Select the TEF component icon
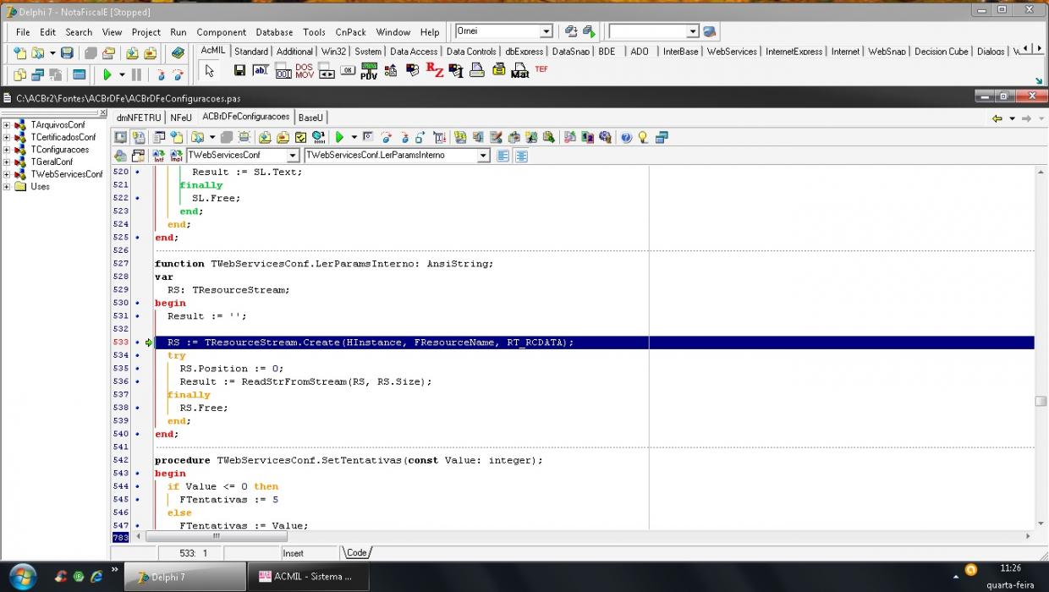The width and height of the screenshot is (1049, 592). pos(541,69)
